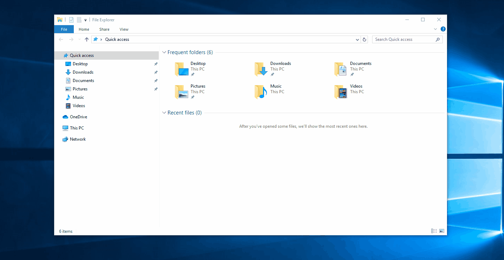Open the address bar history dropdown
504x260 pixels.
357,40
